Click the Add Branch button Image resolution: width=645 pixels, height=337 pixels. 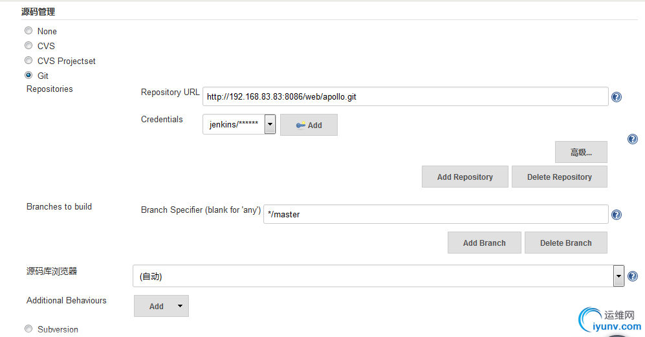(x=484, y=243)
